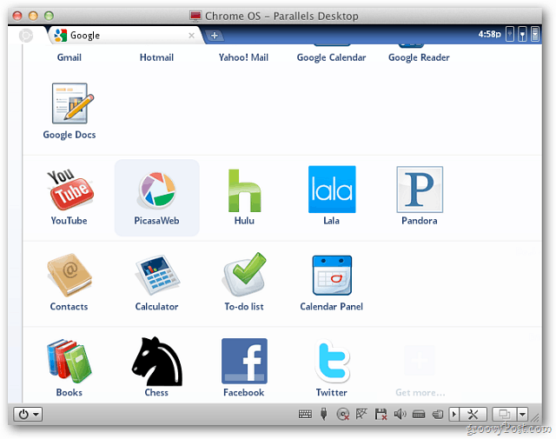Click the Chrome OS logo button
The height and width of the screenshot is (439, 556).
coord(26,36)
